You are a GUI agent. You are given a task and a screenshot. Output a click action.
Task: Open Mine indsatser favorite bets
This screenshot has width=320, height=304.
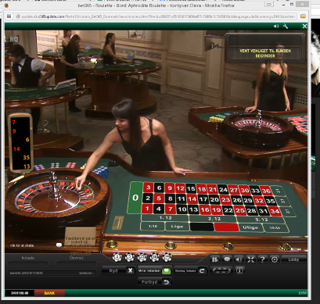pyautogui.click(x=154, y=270)
